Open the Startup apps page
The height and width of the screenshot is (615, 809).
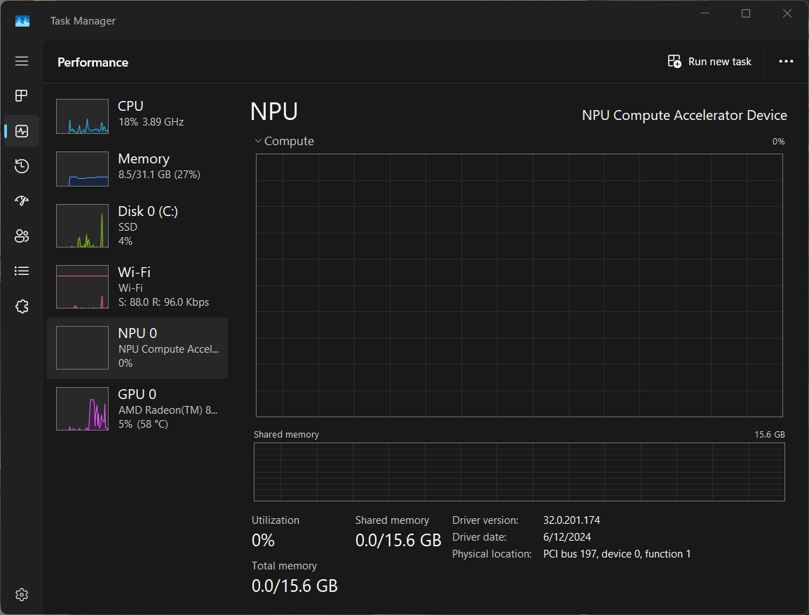pos(22,201)
